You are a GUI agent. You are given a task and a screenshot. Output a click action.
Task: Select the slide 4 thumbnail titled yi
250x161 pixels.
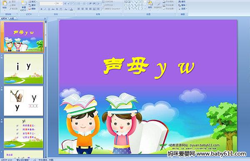[x=24, y=133]
